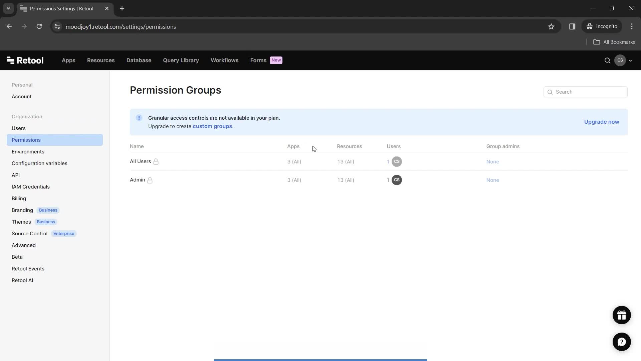This screenshot has width=641, height=361.
Task: Click the All Users lock icon
Action: click(x=156, y=161)
